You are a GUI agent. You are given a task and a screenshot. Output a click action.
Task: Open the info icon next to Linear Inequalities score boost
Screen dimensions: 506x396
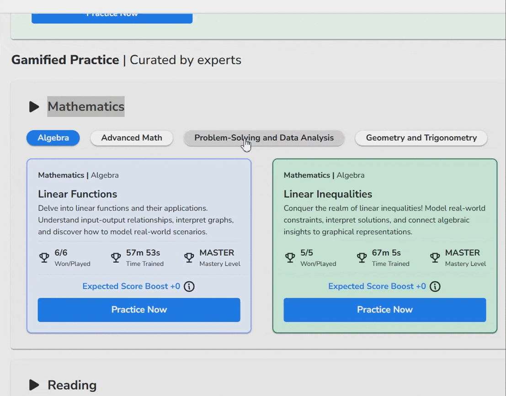click(x=435, y=286)
